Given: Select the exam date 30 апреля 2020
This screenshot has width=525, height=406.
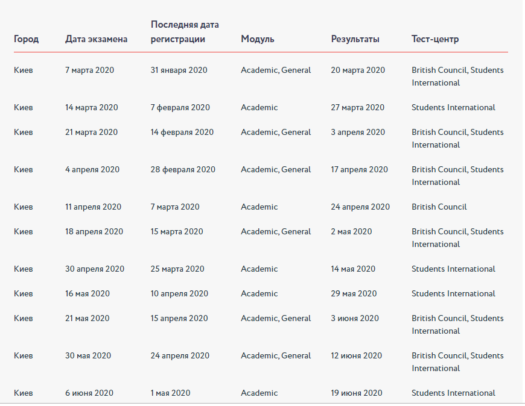Looking at the screenshot, I should pyautogui.click(x=94, y=269).
